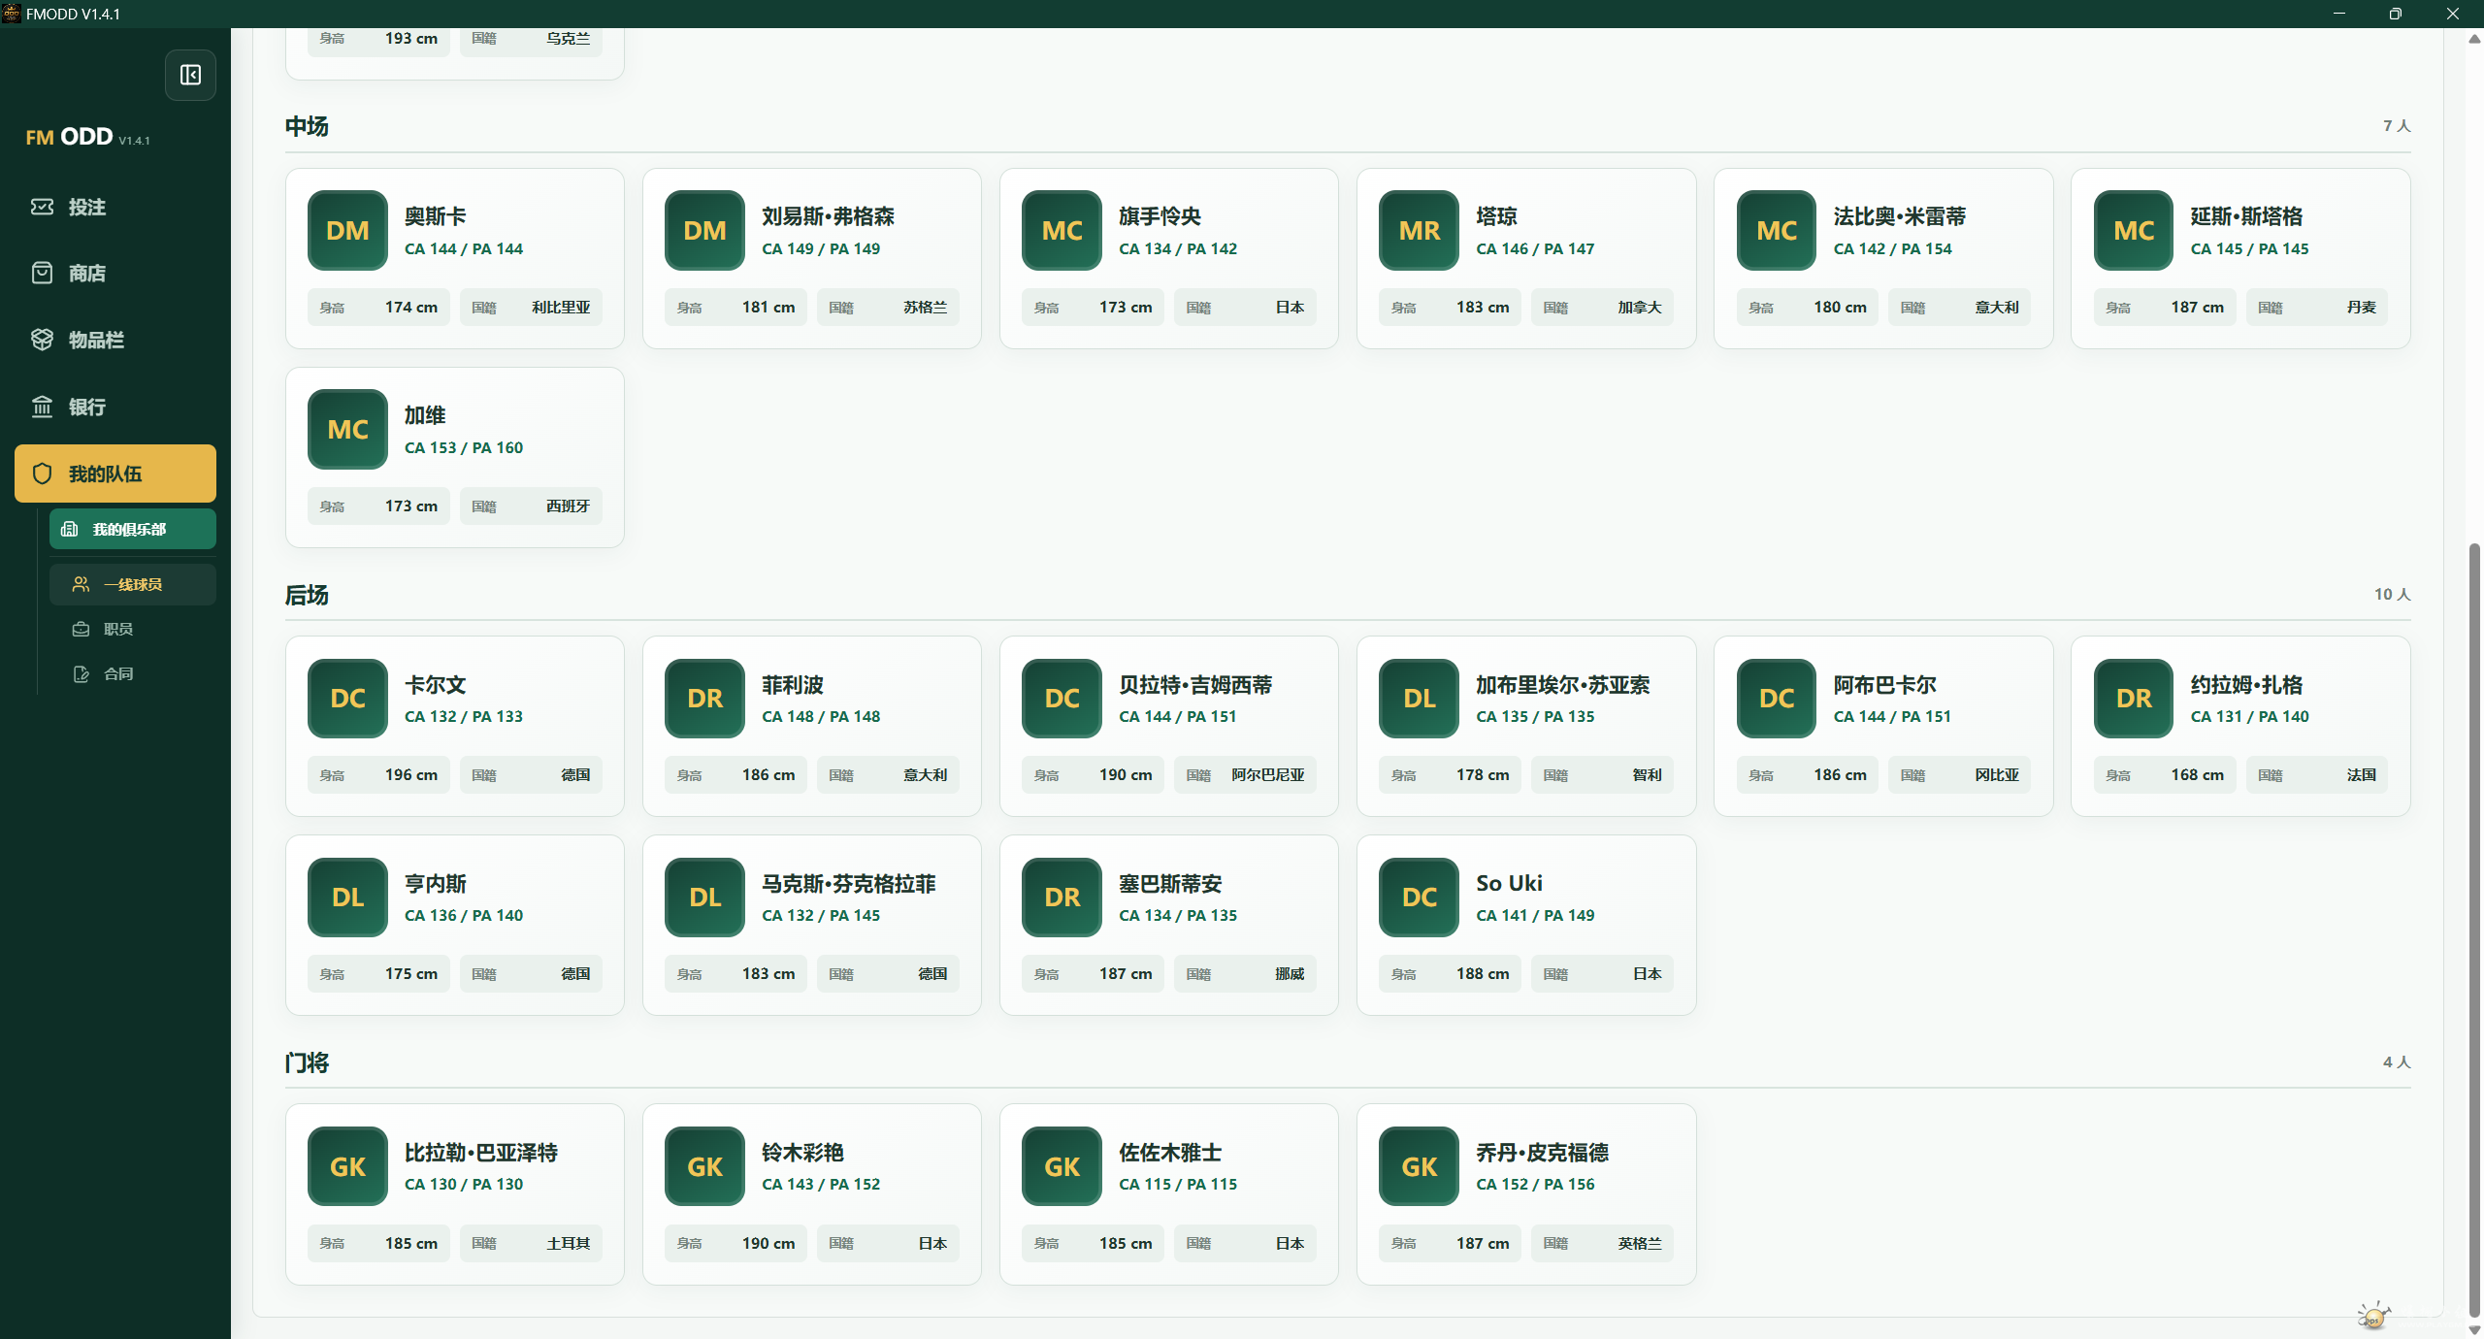Click the 我的俱乐部 club icon

point(70,529)
